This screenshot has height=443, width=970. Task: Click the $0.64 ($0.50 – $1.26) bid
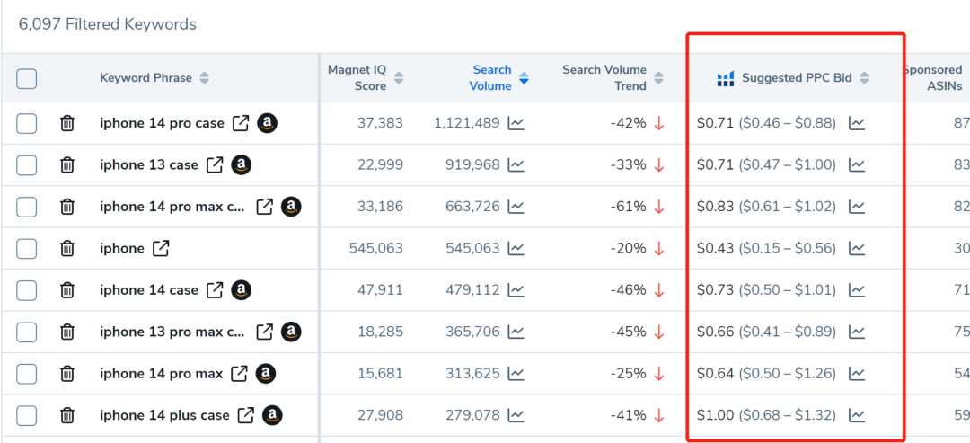coord(766,373)
